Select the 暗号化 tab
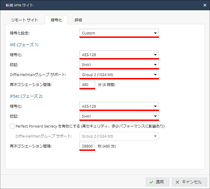Image resolution: width=210 pixels, height=189 pixels. (x=56, y=20)
